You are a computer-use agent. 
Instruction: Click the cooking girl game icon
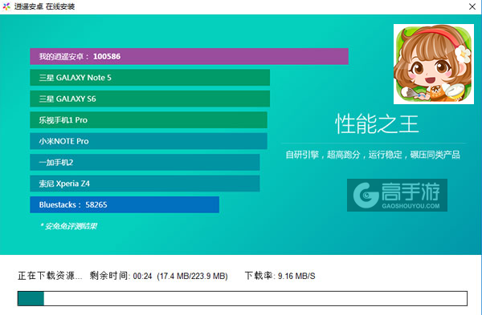coord(434,64)
